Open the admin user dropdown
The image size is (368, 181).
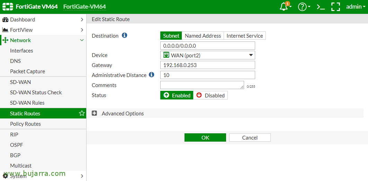[x=356, y=7]
